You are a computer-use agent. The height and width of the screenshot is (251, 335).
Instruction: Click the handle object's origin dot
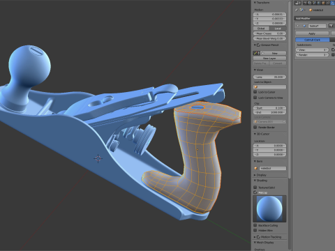click(198, 150)
